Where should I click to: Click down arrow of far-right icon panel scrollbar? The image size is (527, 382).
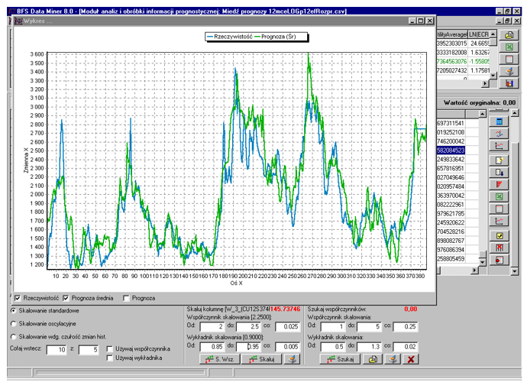pyautogui.click(x=515, y=270)
